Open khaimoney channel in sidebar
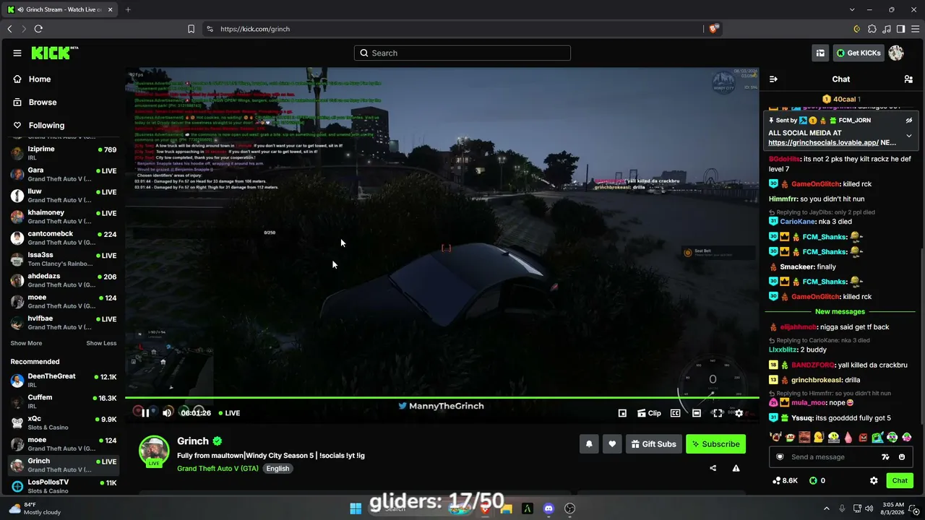Screen dimensions: 925x520 click(x=64, y=217)
